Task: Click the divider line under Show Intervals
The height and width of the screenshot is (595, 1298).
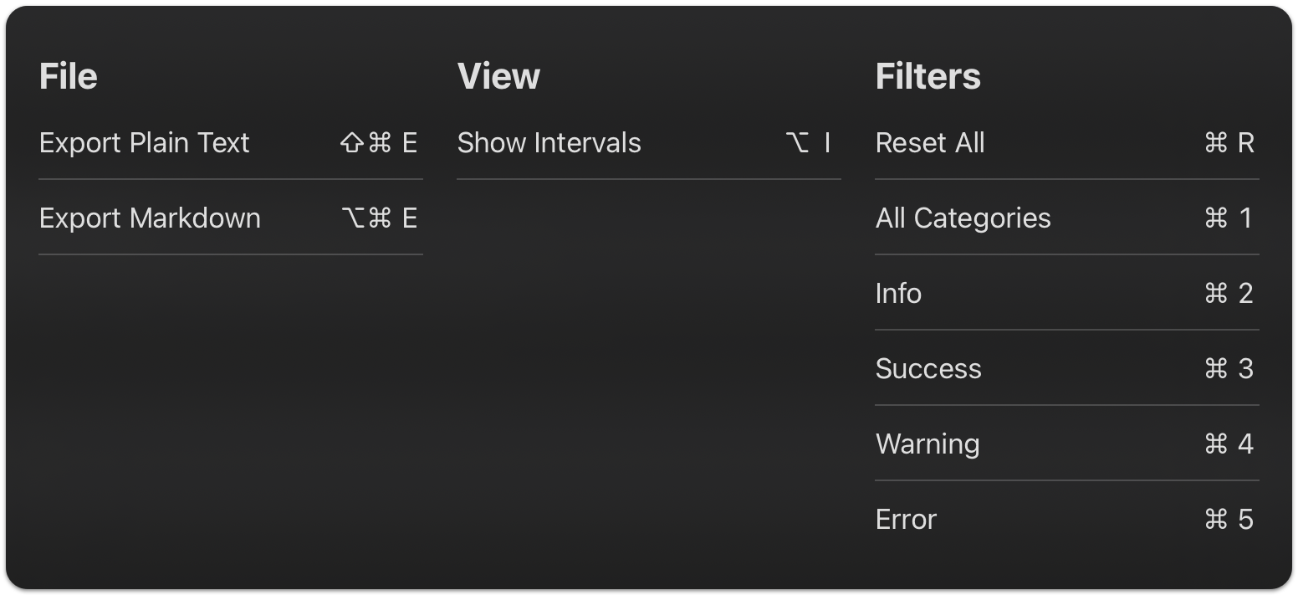Action: 648,178
